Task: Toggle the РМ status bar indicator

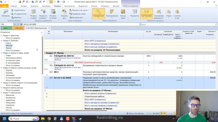Action: click(x=163, y=114)
